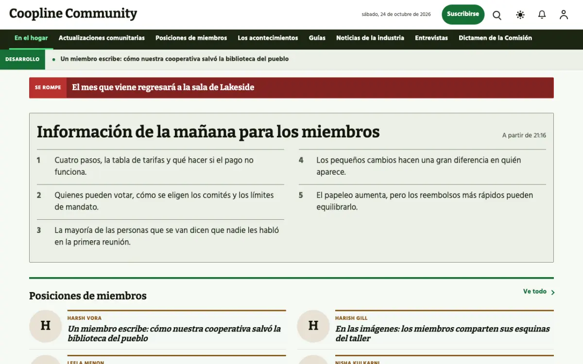Open Actualizaciones comunitarias menu item
The width and height of the screenshot is (583, 364).
pos(102,38)
